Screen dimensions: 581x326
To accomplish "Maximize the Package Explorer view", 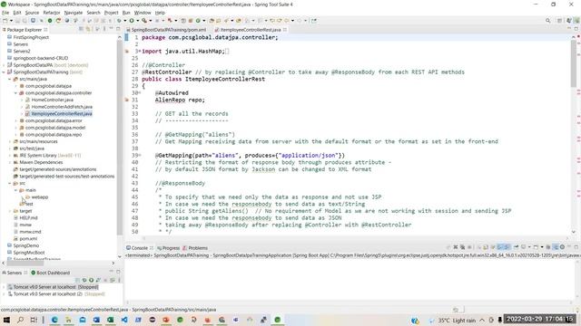I will [118, 29].
